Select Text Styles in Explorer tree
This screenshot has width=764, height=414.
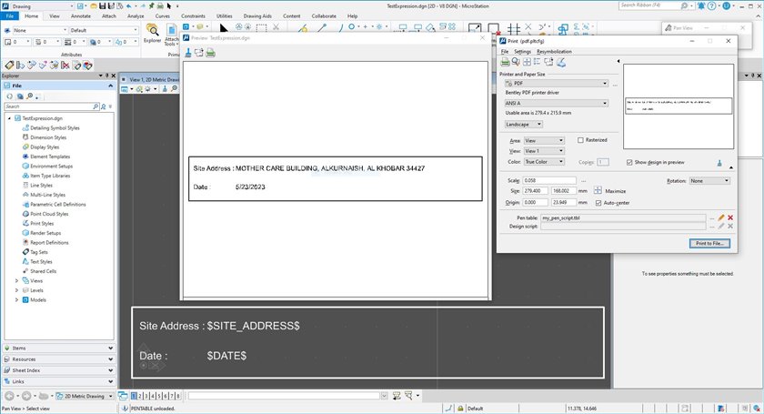41,262
